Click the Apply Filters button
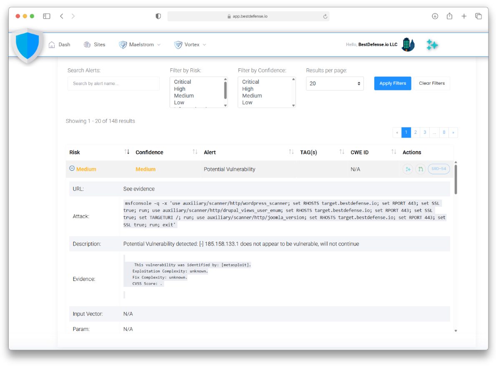 pyautogui.click(x=393, y=83)
